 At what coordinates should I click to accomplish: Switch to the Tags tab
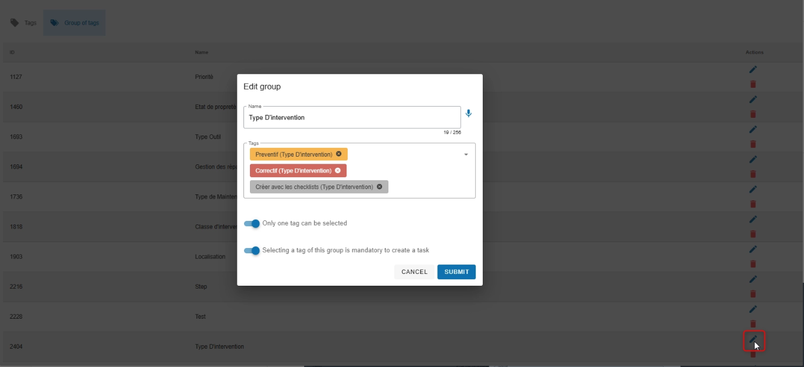(24, 23)
